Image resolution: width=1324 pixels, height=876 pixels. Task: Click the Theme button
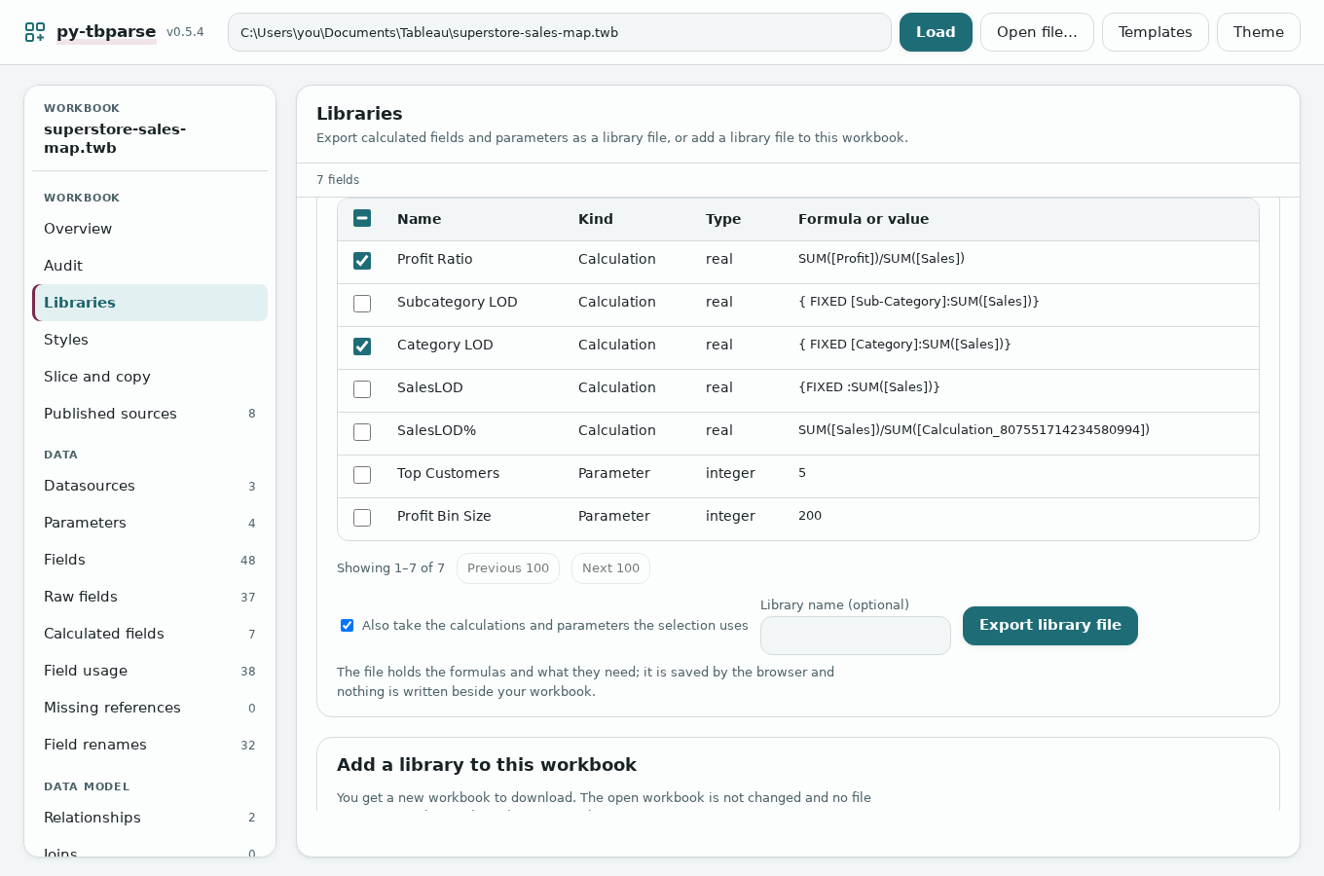point(1259,32)
